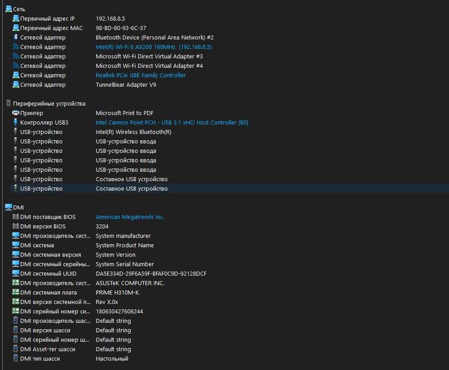Image resolution: width=449 pixels, height=370 pixels.
Task: Select the System Serial Number value
Action: 124,264
